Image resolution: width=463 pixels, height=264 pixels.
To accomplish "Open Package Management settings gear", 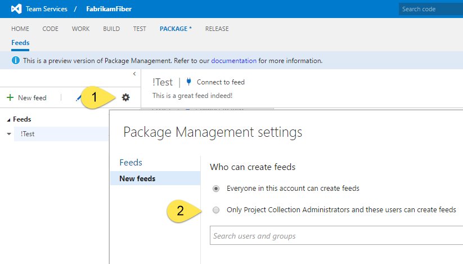I will click(125, 97).
